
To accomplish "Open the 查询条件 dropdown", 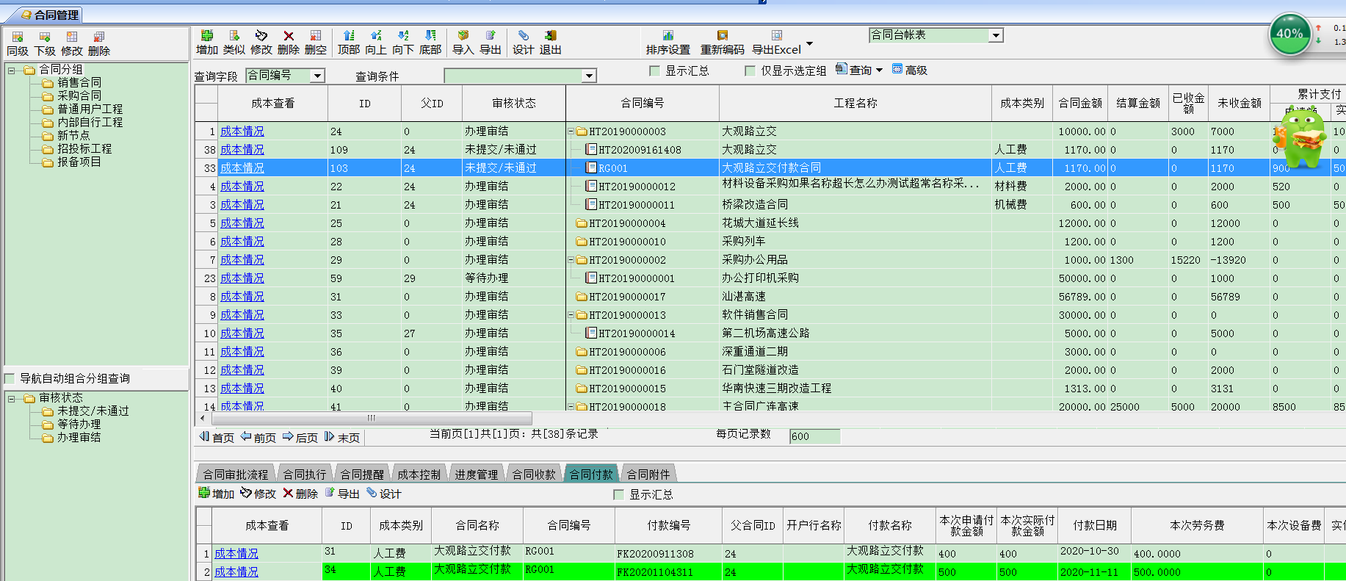I will 589,76.
